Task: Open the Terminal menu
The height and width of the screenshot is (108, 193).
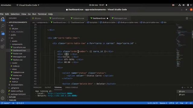Action: click(42, 14)
